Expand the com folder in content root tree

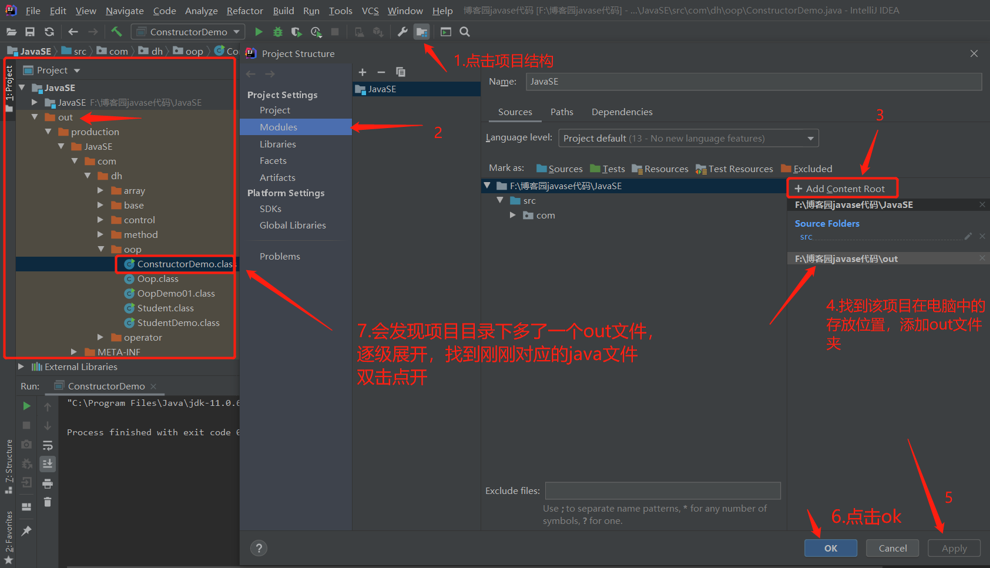click(x=513, y=215)
